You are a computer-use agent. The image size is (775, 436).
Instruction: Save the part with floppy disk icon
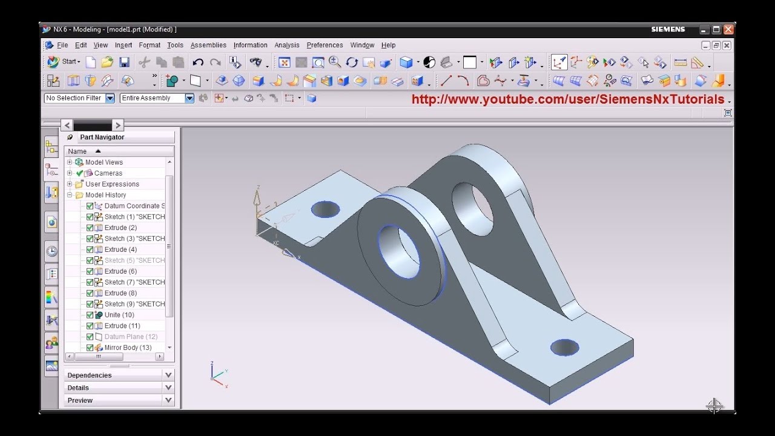(124, 62)
